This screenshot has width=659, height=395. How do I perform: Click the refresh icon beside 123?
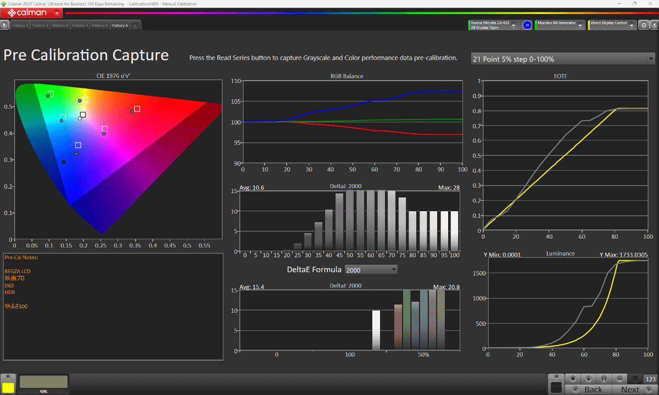click(635, 379)
